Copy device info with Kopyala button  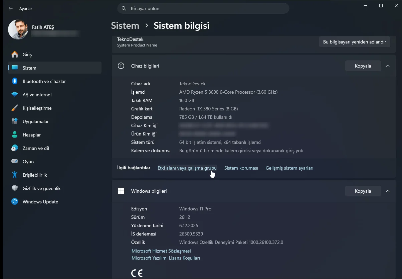coord(363,66)
